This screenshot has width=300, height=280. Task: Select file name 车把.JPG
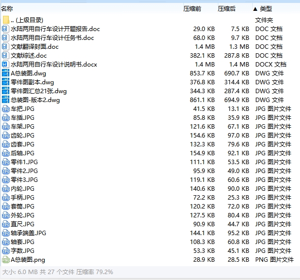(23, 109)
